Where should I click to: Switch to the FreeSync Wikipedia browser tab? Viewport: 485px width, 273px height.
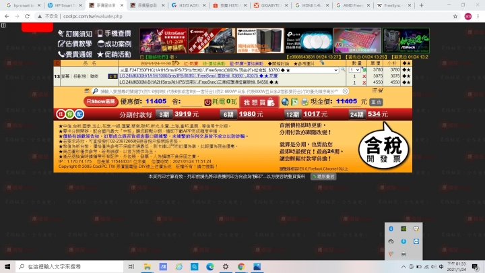tap(394, 5)
